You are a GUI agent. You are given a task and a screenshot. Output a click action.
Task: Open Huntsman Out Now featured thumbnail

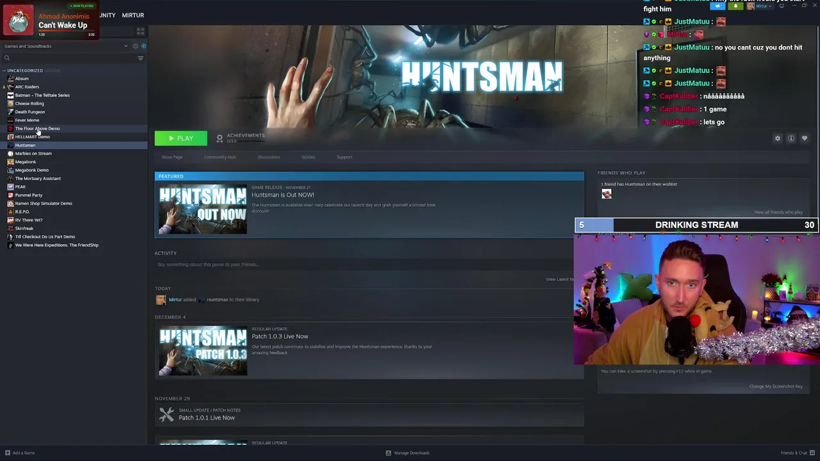(x=203, y=209)
